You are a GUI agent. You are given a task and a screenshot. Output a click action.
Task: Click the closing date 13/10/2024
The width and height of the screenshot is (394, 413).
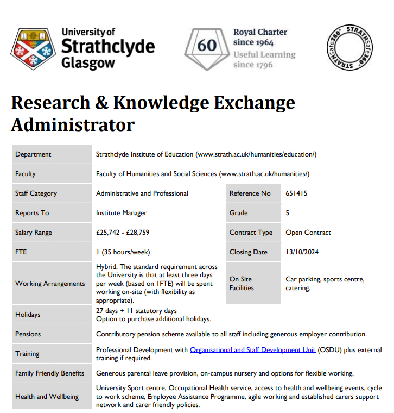click(x=302, y=252)
